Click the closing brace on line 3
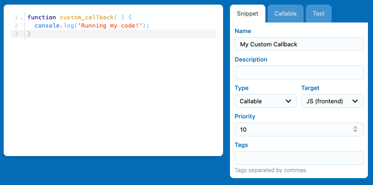 click(29, 34)
